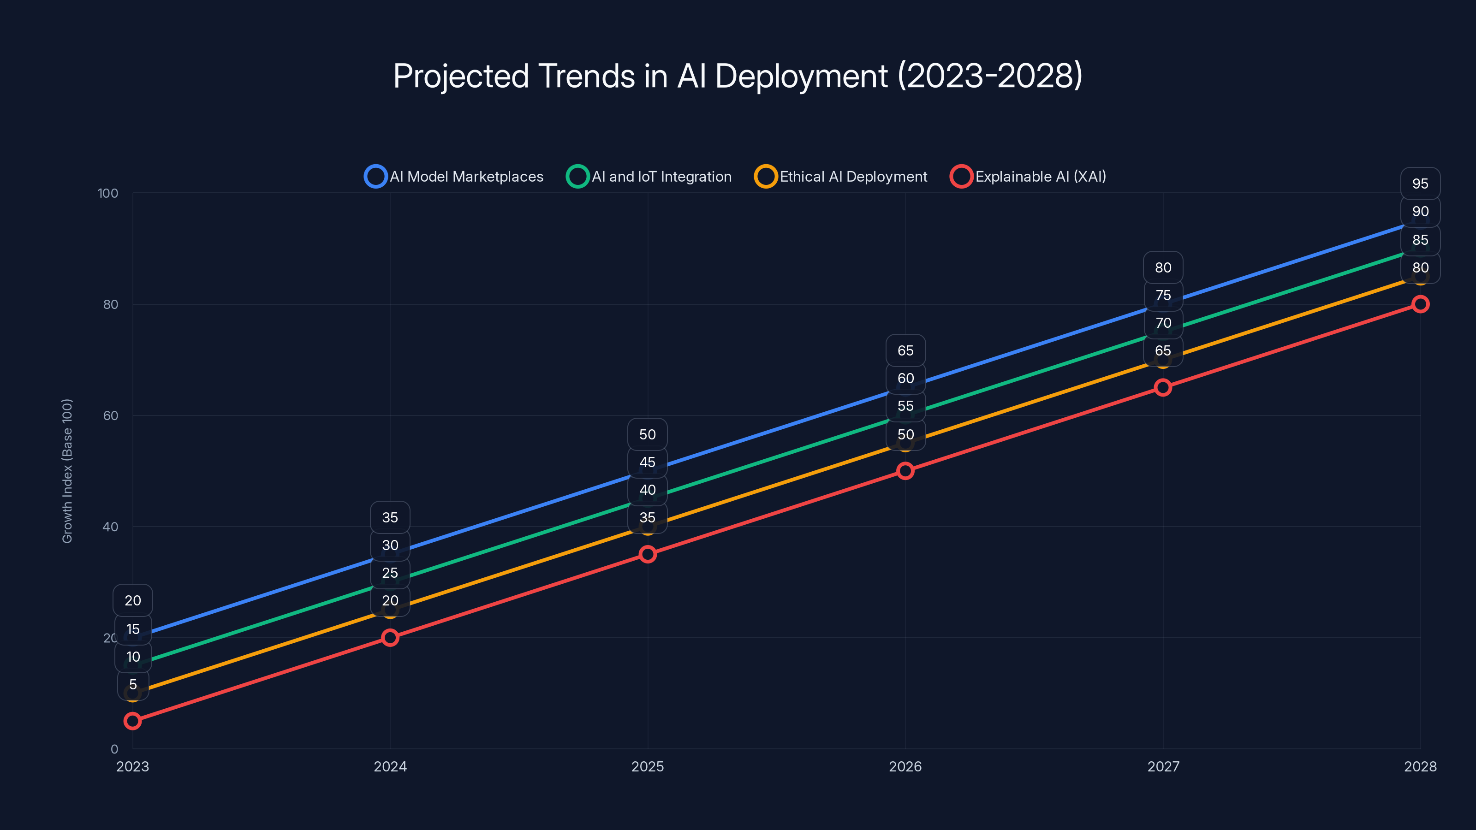Screen dimensions: 1476x830
Task: Select the '50' data label in the 2026 column
Action: [906, 434]
